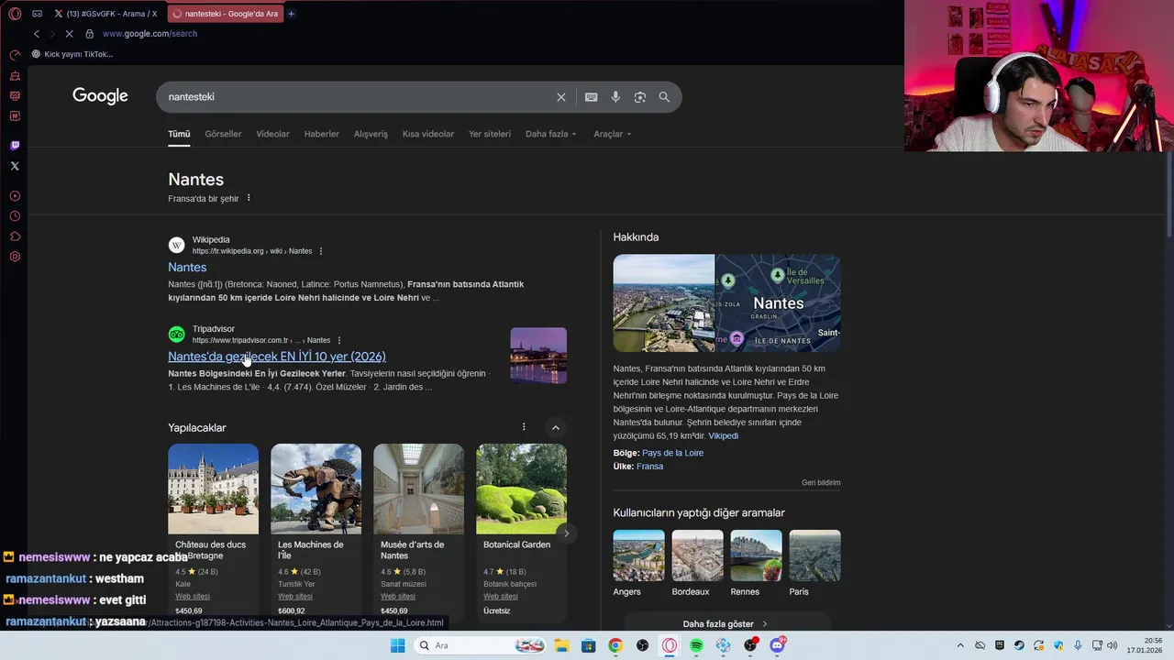Open GX Control speedometer icon in sidebar

15,55
